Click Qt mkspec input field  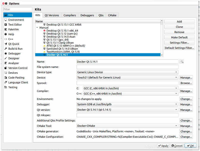pos(127,115)
